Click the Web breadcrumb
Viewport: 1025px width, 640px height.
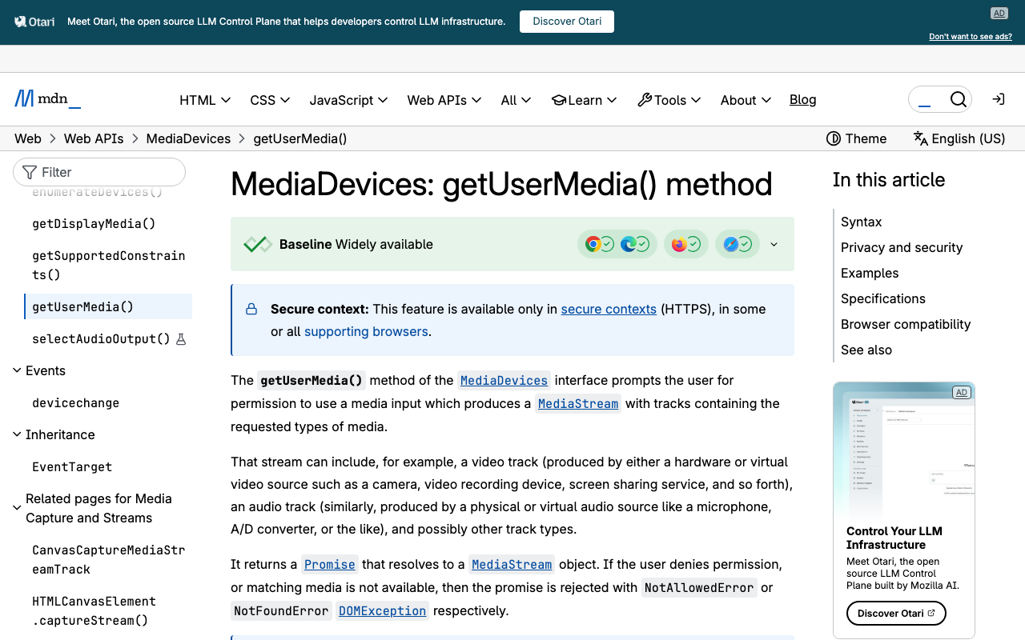tap(28, 138)
